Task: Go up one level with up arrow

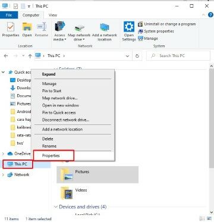Action: tap(30, 56)
